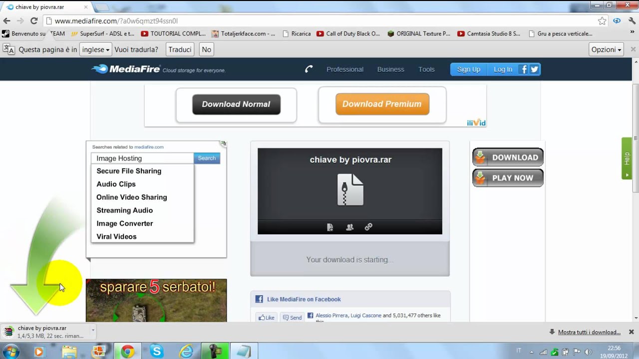Image resolution: width=639 pixels, height=359 pixels.
Task: Open the downloaded chiave by piovra.rar item
Action: pyautogui.click(x=45, y=332)
